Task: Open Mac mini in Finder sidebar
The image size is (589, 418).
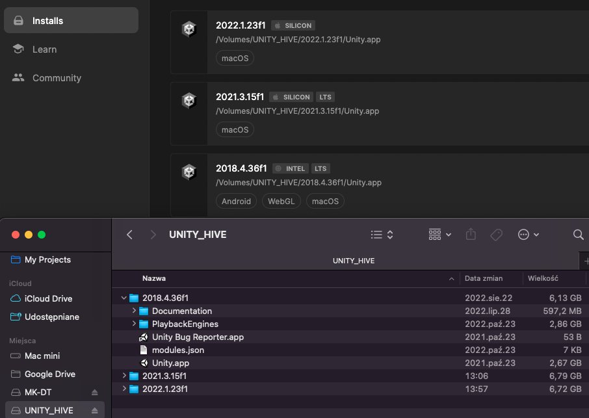Action: coord(42,356)
